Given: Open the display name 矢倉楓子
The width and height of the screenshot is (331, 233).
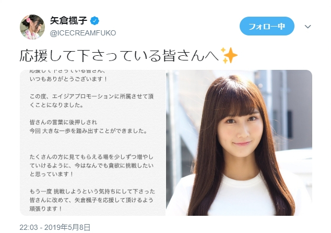Looking at the screenshot, I should tap(68, 21).
